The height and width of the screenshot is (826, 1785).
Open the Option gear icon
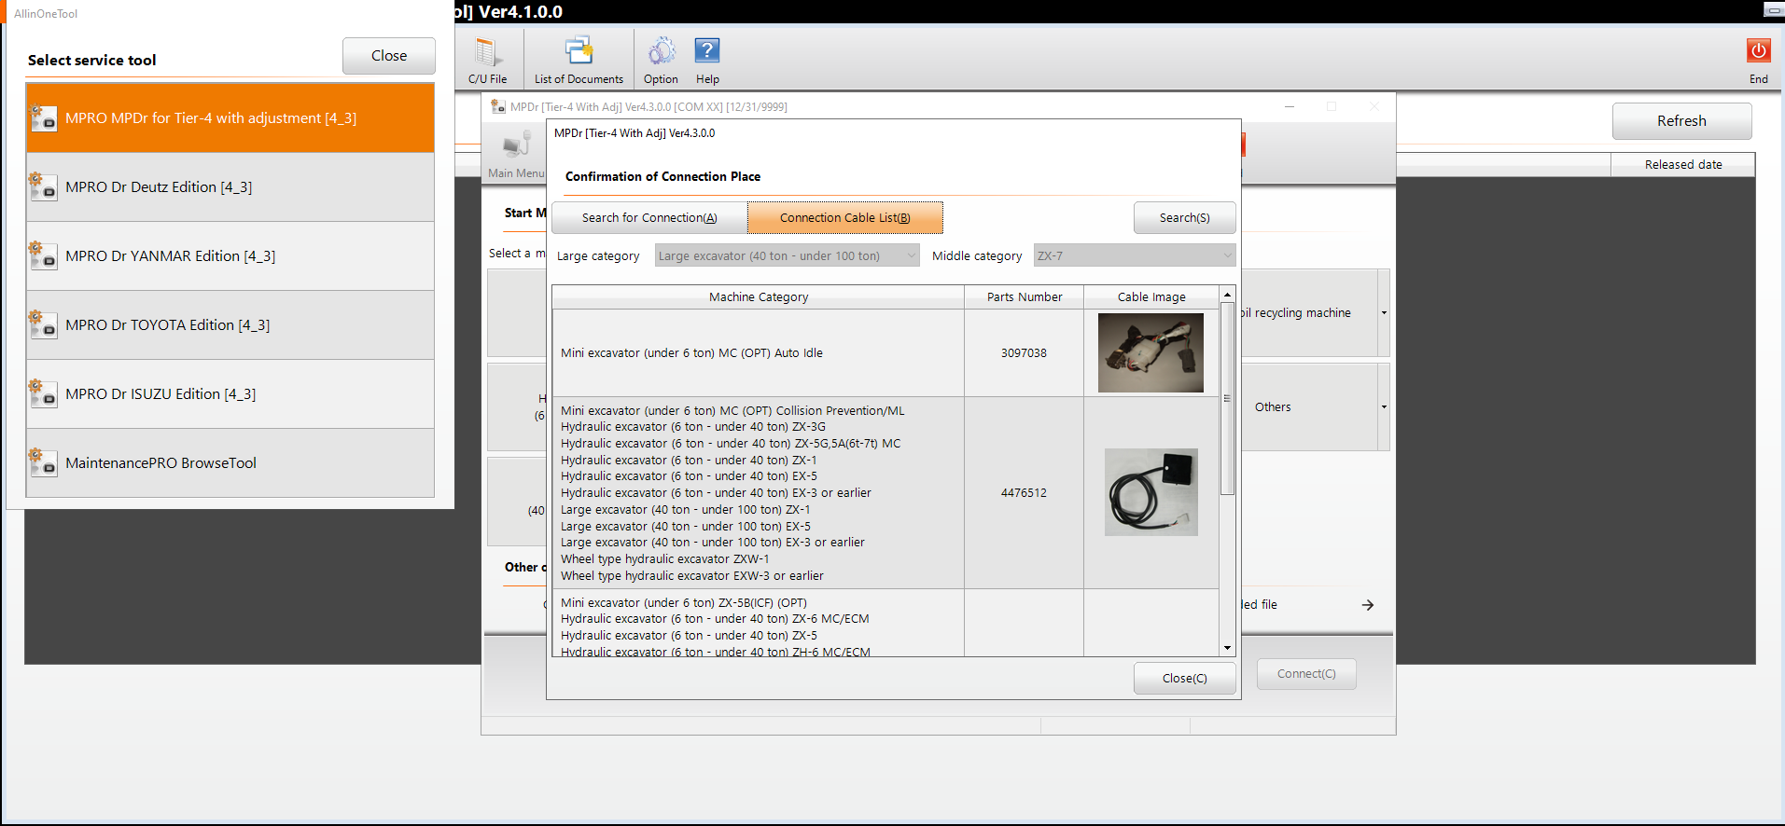click(661, 52)
